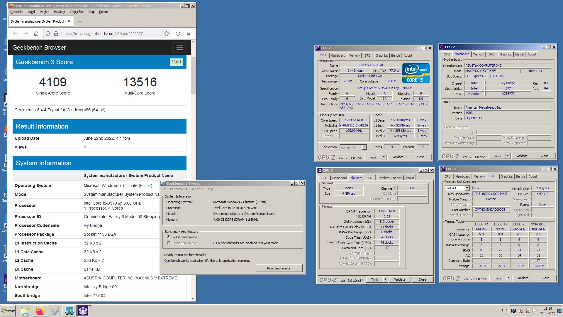
Task: Click Close button in CPU-Z Mainboard window
Action: [545, 156]
